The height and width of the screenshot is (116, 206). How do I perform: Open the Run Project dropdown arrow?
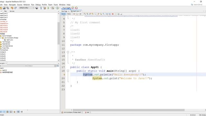coord(50,8)
